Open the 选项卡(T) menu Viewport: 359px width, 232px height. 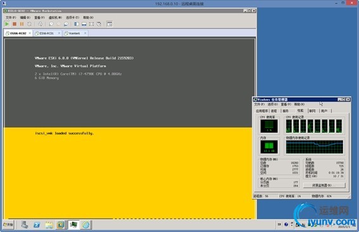72,17
